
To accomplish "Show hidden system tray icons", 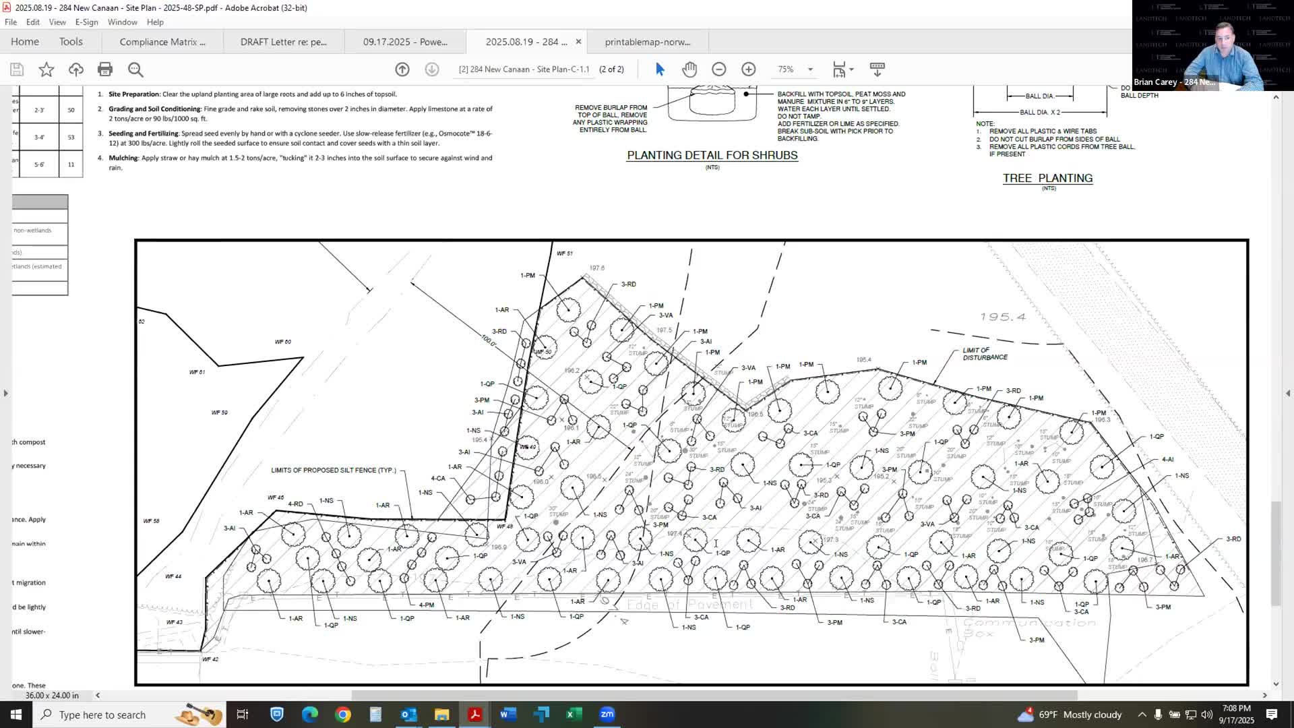I will click(1142, 715).
